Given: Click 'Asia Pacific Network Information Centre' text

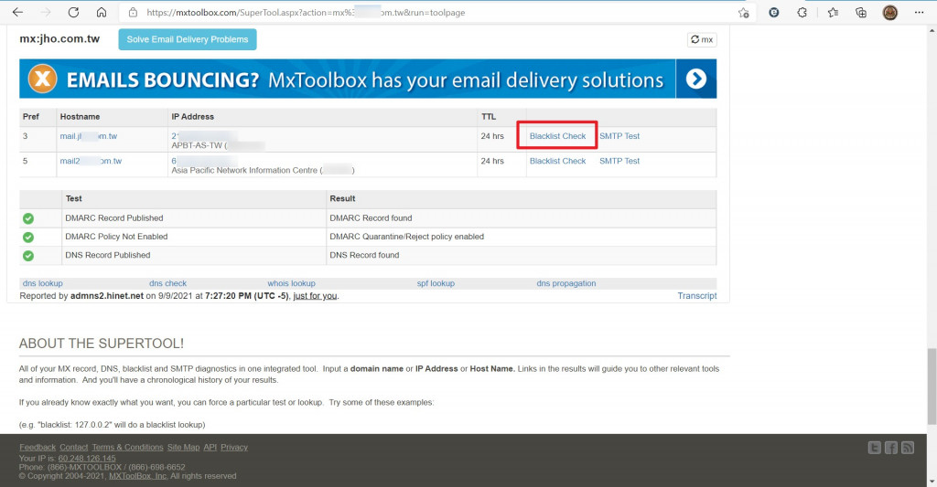Looking at the screenshot, I should (244, 170).
